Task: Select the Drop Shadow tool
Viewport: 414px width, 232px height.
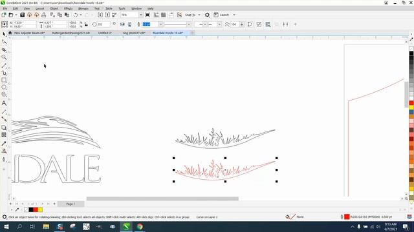Action: point(4,128)
